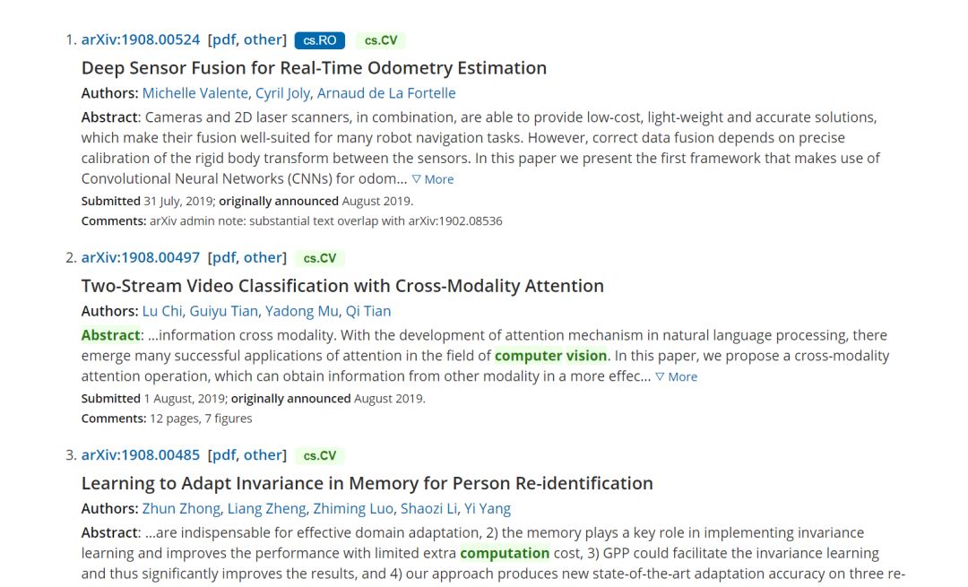Open arXiv:1908.00497 paper link
The image size is (968, 587).
[x=141, y=258]
